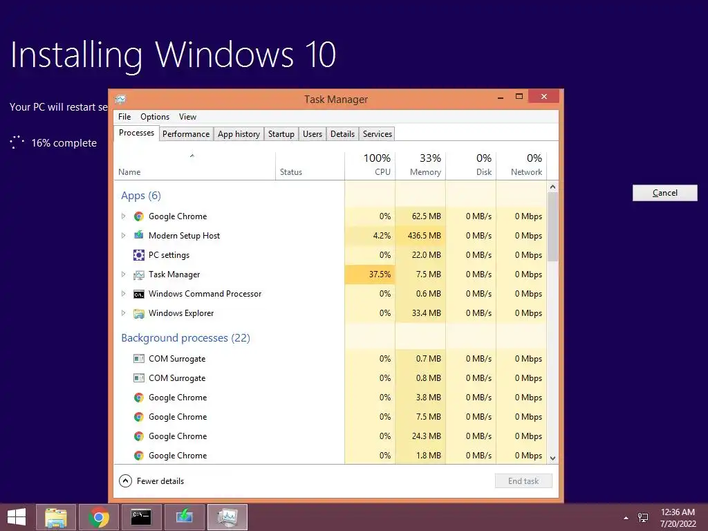Click Chrome icon in the 1.8 MB background row
Viewport: 708px width, 531px height.
138,456
